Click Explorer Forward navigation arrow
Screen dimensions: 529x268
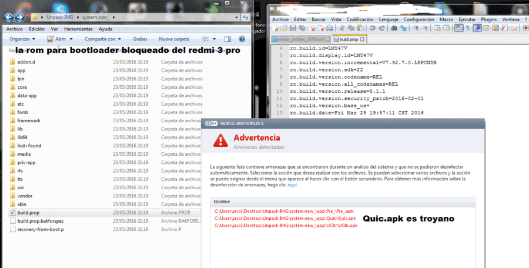click(19, 17)
